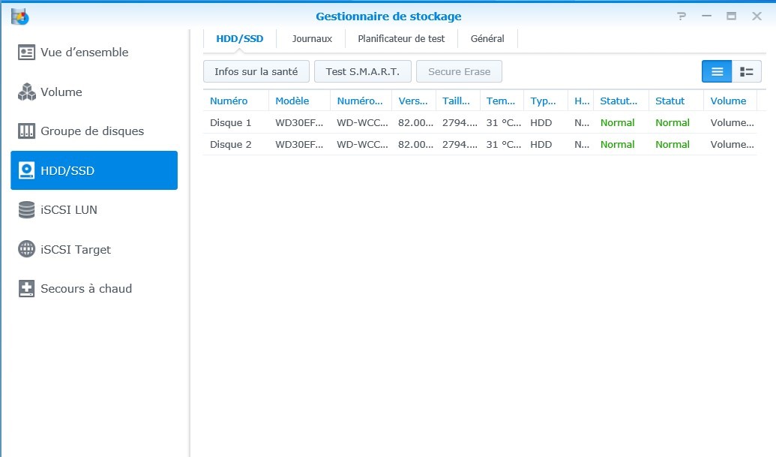Click Infos sur la santé button
776x457 pixels.
pyautogui.click(x=256, y=72)
